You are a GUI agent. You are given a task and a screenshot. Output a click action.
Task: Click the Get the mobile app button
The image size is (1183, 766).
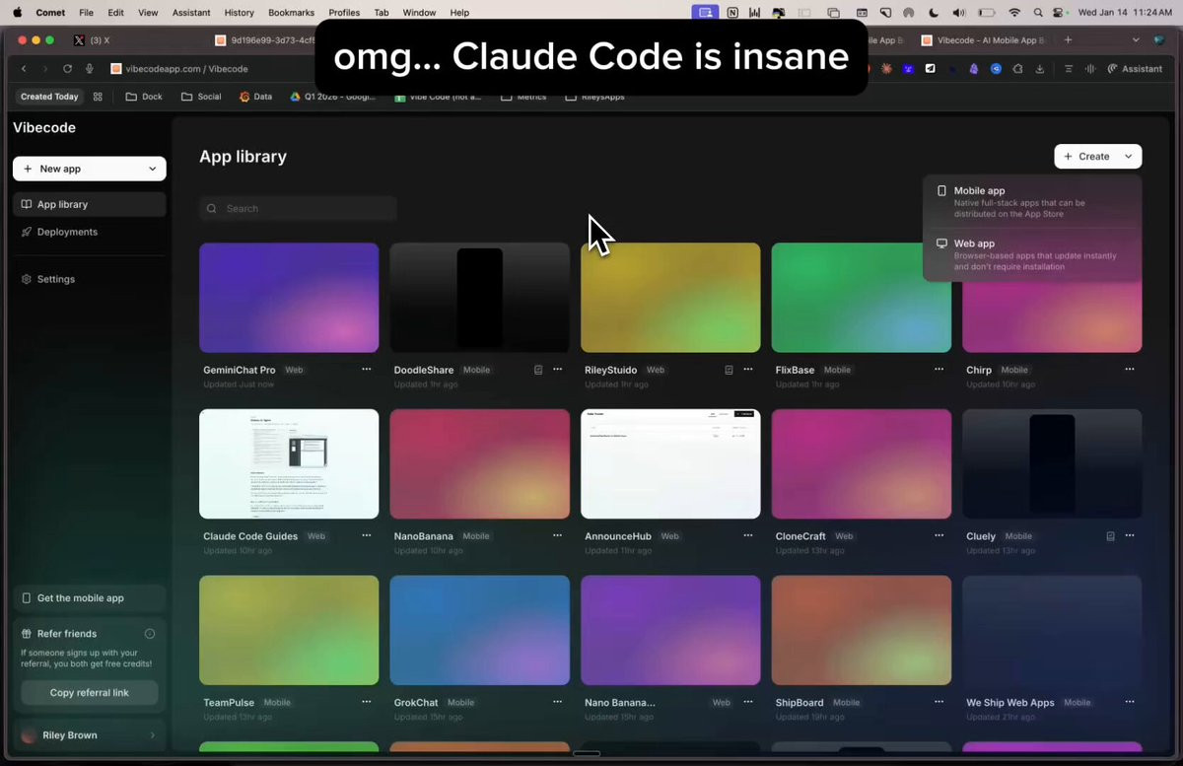coord(89,598)
